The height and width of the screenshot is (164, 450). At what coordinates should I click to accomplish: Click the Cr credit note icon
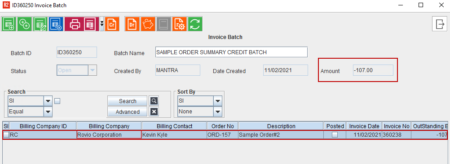[x=112, y=24]
